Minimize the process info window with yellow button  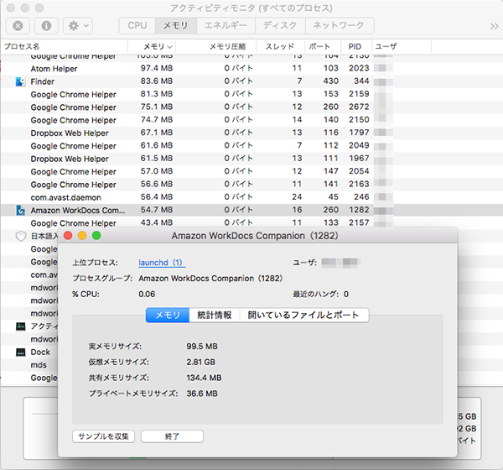point(82,236)
